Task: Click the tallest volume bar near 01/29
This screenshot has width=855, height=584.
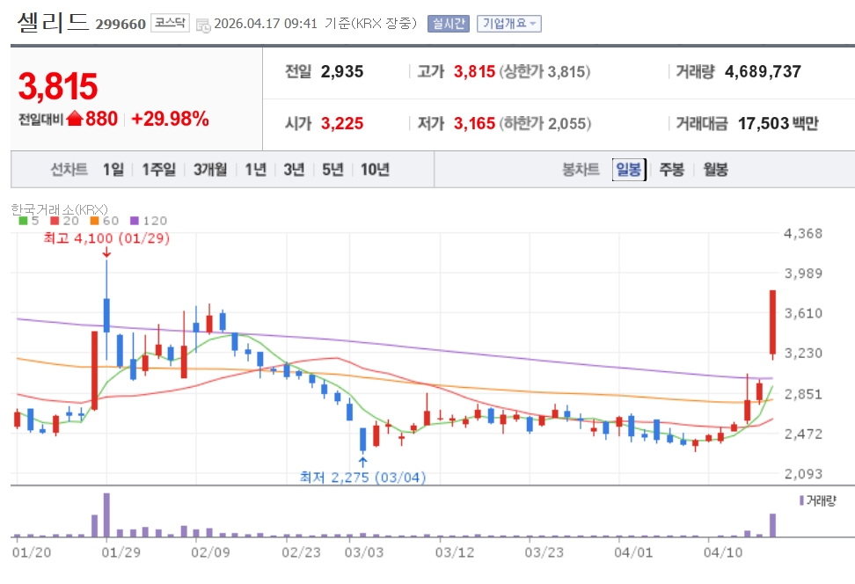Action: click(106, 515)
